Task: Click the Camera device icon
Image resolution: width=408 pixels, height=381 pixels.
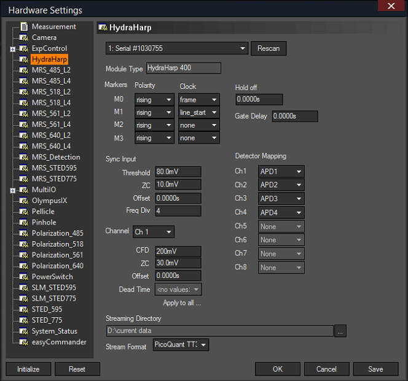Action: click(x=24, y=37)
